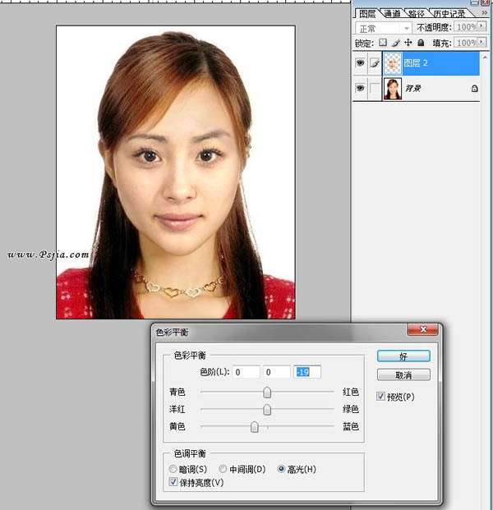Close the 色彩平衡 dialog
The width and height of the screenshot is (493, 510).
[x=422, y=330]
